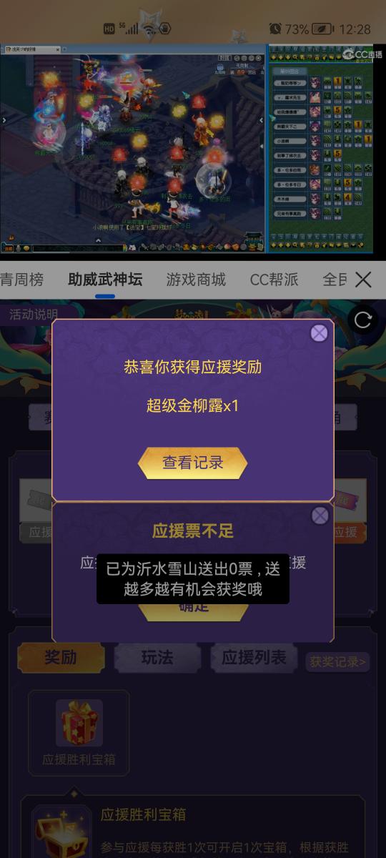386x858 pixels.
Task: Tap the 应援胜利宝箱 gift box icon
Action: [79, 723]
